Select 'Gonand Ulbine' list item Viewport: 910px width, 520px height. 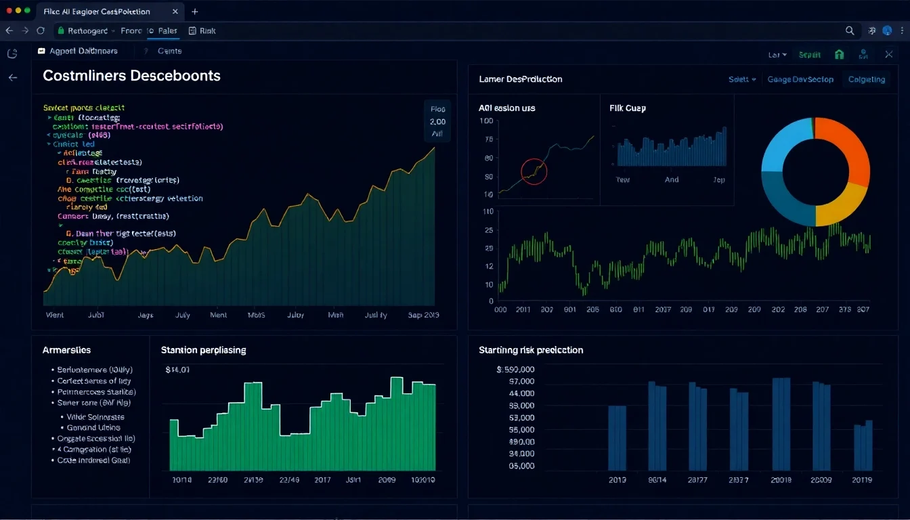(93, 427)
